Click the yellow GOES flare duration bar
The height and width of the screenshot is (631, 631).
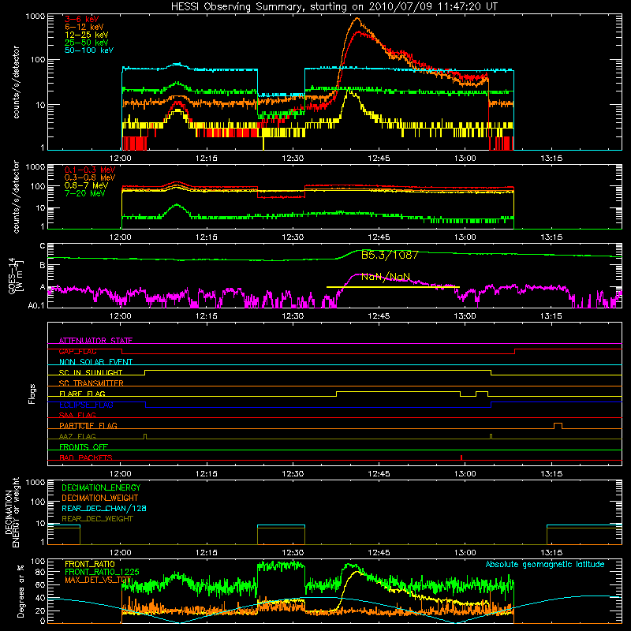393,287
